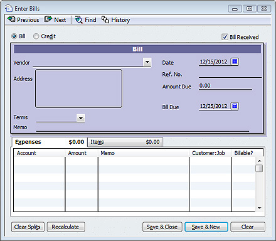Click the Bill Due field showing 12/25/2012
This screenshot has height=241, width=276.
pos(215,106)
